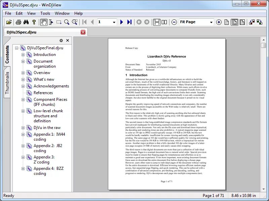Expand the Overview bookmark
This screenshot has width=269, height=201.
pyautogui.click(x=23, y=73)
